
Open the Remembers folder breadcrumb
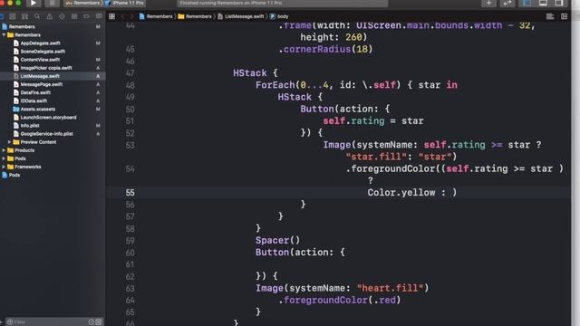tap(195, 16)
